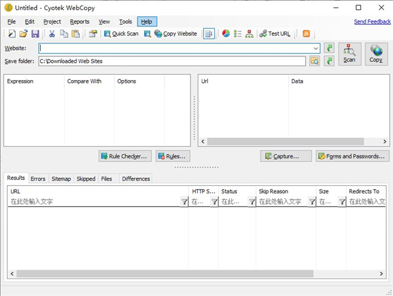Image resolution: width=393 pixels, height=296 pixels.
Task: Click the Rule Checker button
Action: point(124,156)
